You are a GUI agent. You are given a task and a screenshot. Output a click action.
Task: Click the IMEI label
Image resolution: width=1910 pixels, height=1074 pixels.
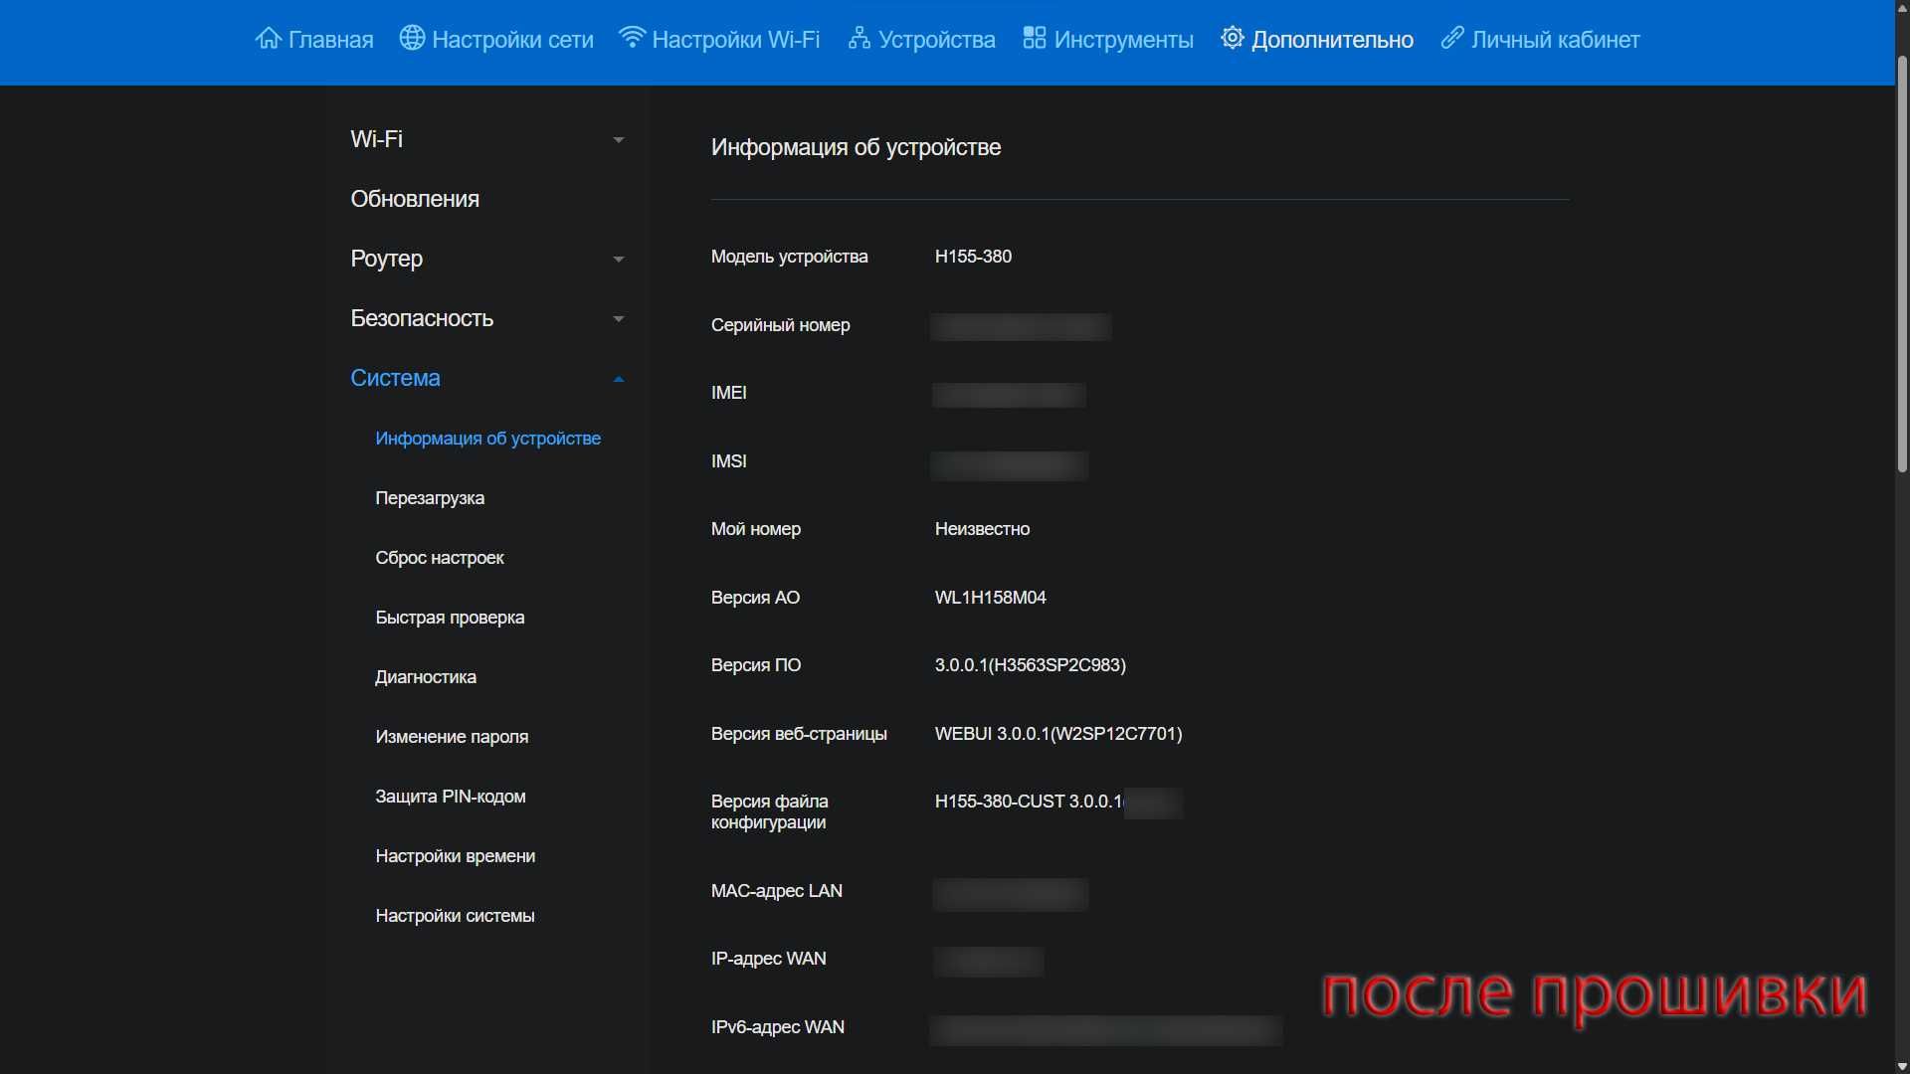pos(729,393)
